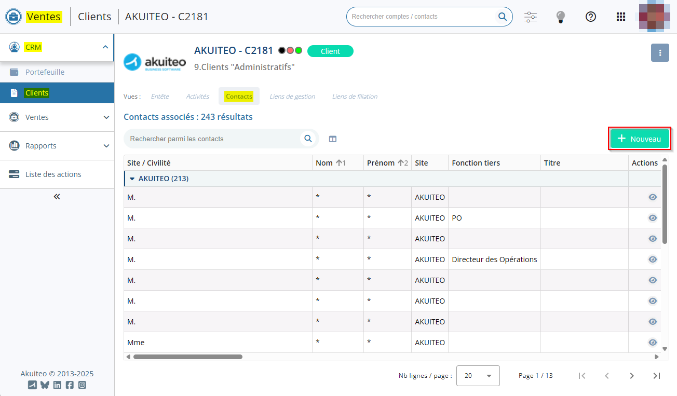View the Directeur des Opérations contact
This screenshot has width=677, height=396.
pyautogui.click(x=653, y=260)
